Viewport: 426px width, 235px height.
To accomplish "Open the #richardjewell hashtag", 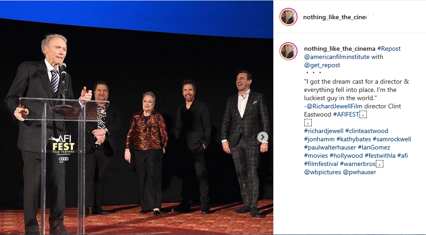I will (324, 131).
